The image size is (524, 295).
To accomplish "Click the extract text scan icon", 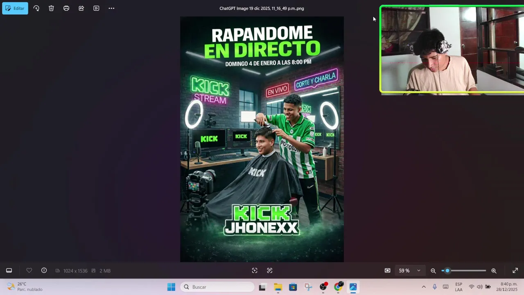I will tap(269, 270).
